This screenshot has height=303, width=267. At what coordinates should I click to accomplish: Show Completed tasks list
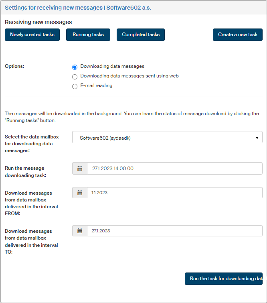141,35
